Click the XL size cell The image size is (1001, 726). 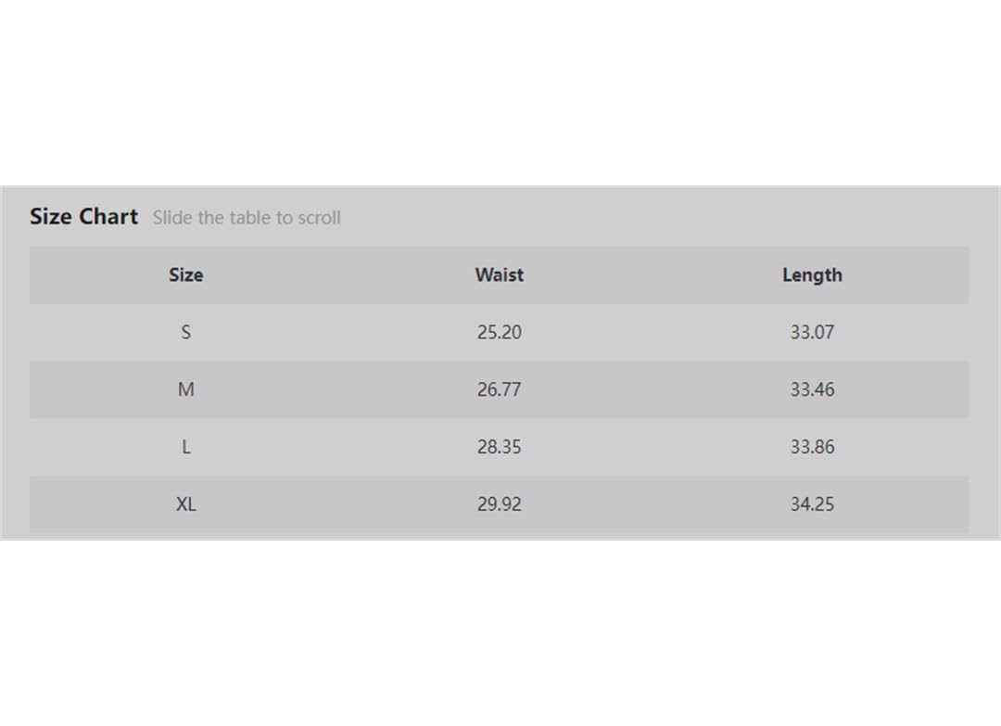click(x=185, y=504)
